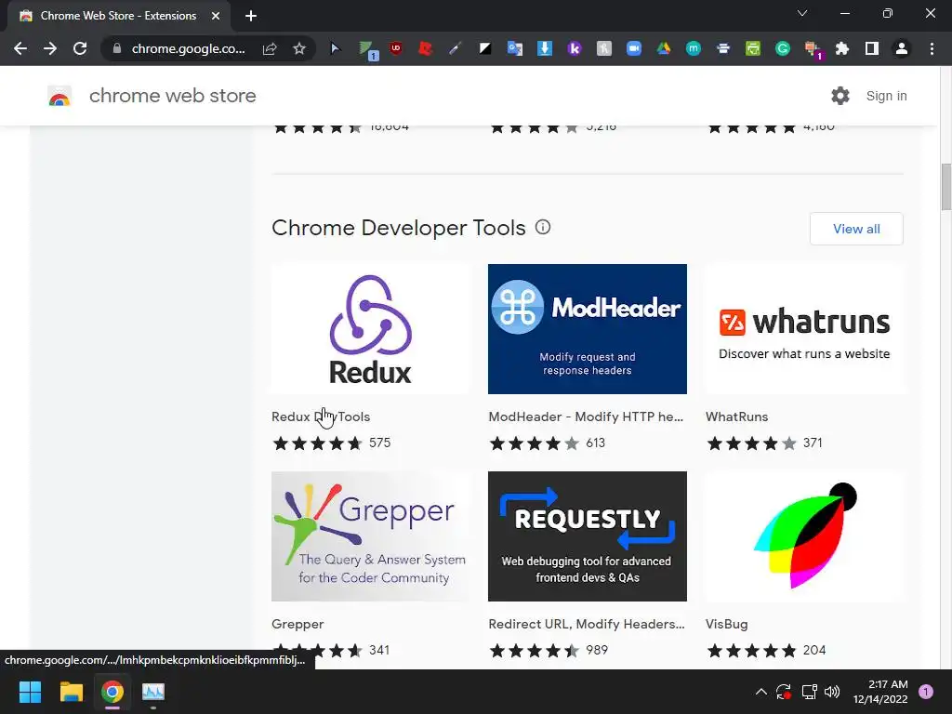Open the Zoom extension icon
This screenshot has height=714, width=952.
click(x=634, y=48)
